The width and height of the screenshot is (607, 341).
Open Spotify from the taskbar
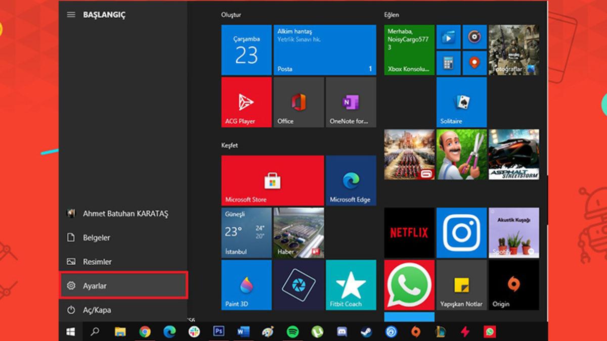coord(291,331)
